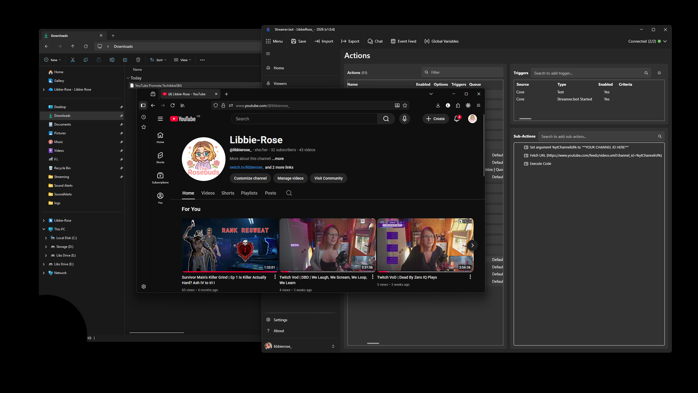Viewport: 698px width, 393px height.
Task: Click the Search to add sub-action field
Action: tap(601, 136)
